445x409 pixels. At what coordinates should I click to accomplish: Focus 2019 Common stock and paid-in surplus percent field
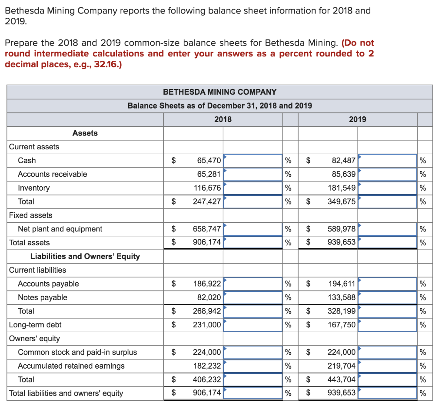click(x=387, y=352)
